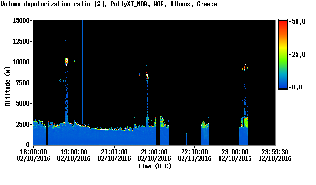The image size is (316, 185).
Task: Click the 10000 altitude tick label
Action: pos(21,62)
